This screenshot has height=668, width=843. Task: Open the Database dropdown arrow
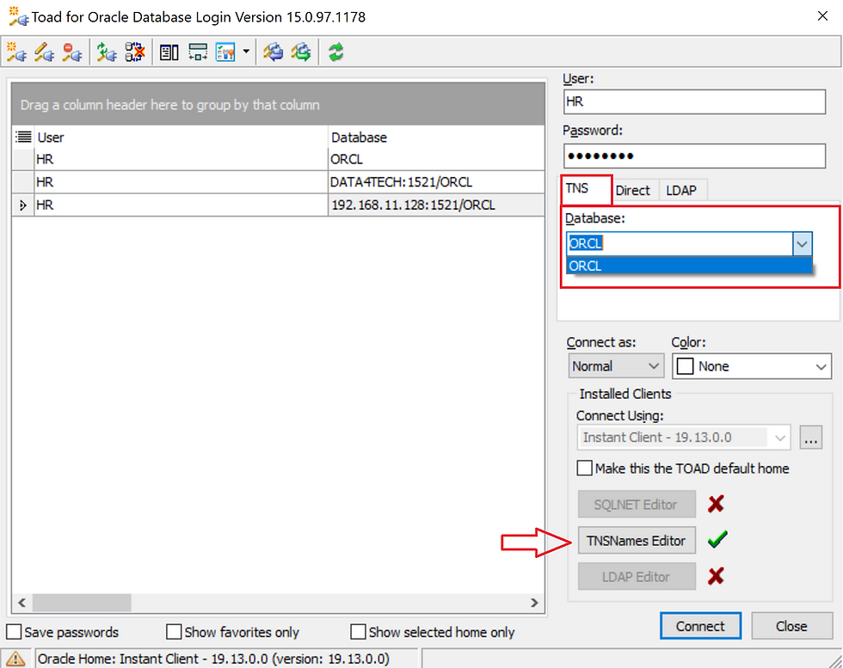802,244
